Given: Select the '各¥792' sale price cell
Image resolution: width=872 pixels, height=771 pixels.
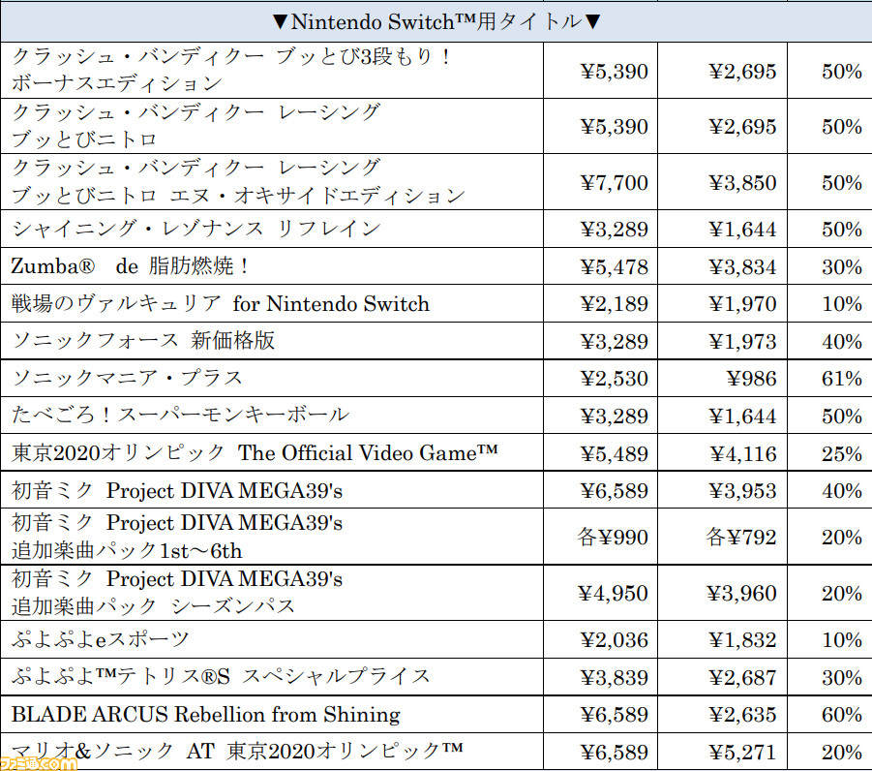Looking at the screenshot, I should (722, 538).
